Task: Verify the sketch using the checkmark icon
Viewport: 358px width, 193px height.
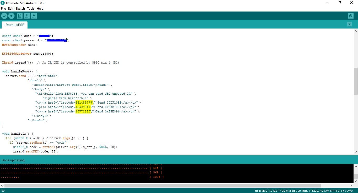Action: 4,16
